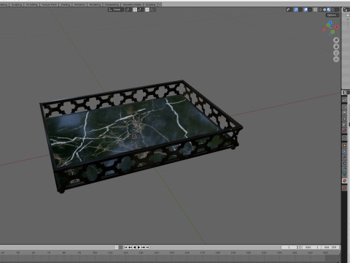Image resolution: width=350 pixels, height=263 pixels.
Task: Open the viewport shading options dropdown
Action: pos(337,9)
